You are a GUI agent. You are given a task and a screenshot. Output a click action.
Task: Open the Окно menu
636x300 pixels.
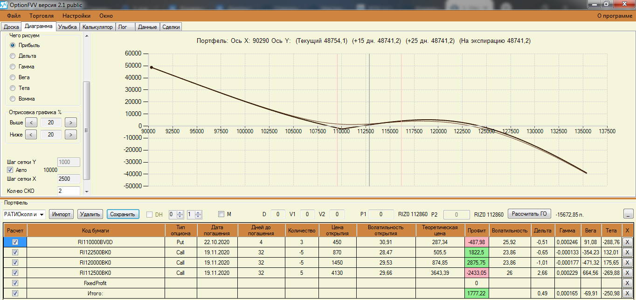(x=106, y=16)
